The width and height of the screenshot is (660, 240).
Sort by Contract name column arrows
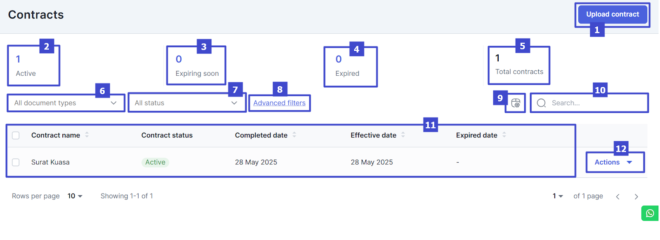click(87, 135)
